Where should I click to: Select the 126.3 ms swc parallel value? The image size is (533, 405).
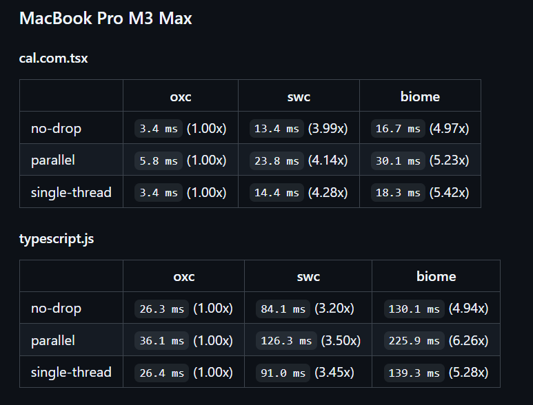286,341
